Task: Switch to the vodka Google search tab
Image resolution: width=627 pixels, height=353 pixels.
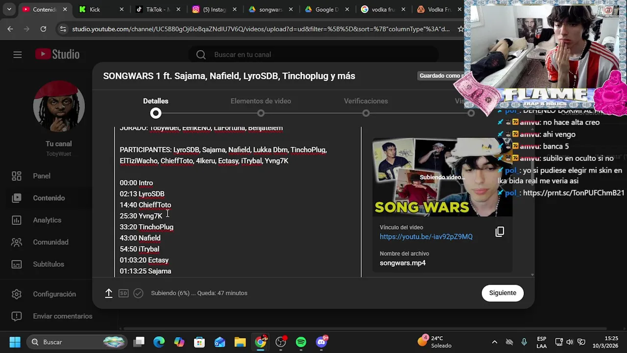Action: [x=384, y=9]
